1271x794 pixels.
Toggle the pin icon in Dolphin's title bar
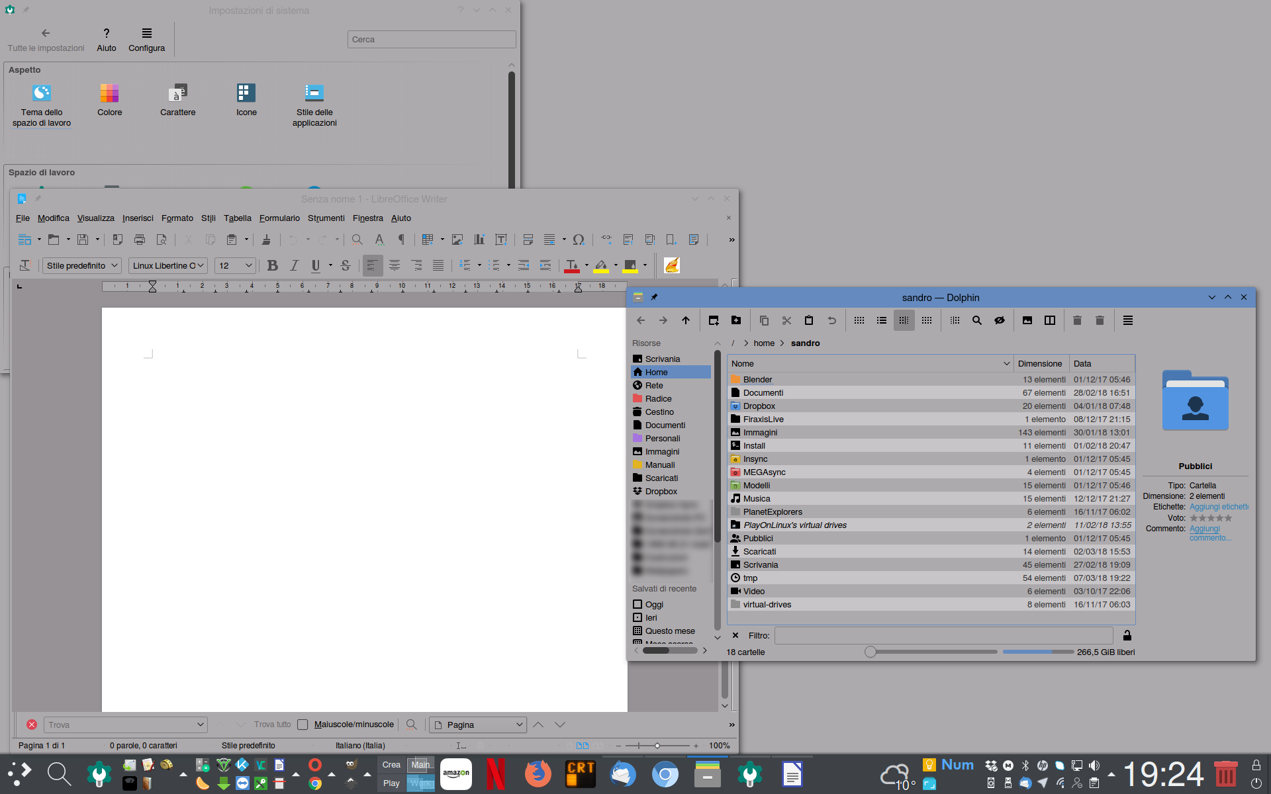pyautogui.click(x=654, y=297)
